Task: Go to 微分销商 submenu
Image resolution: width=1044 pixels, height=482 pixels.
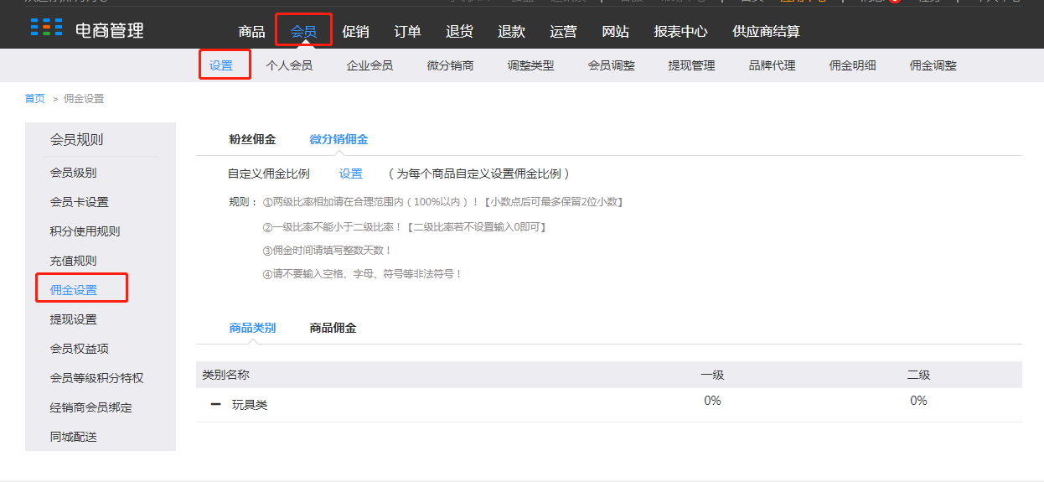Action: [x=450, y=65]
